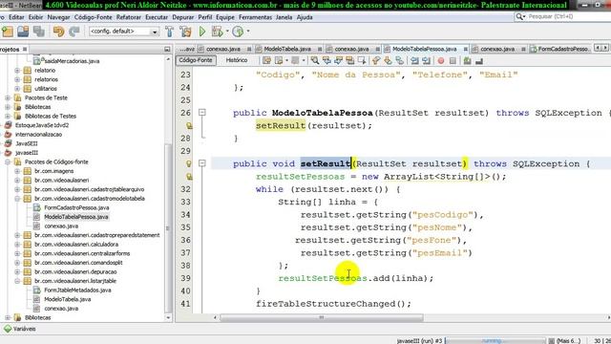Click the Open Project toolbar icon
Image resolution: width=611 pixels, height=344 pixels.
[x=23, y=32]
